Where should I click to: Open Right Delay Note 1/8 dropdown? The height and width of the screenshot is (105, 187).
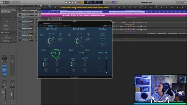point(88,35)
